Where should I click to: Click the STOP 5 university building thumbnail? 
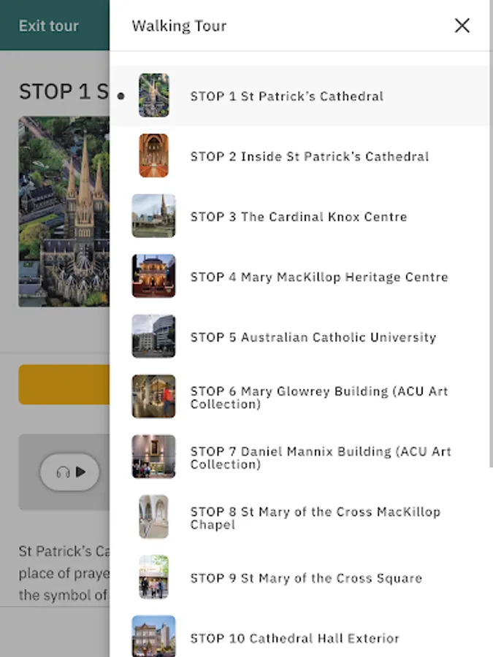coord(153,337)
